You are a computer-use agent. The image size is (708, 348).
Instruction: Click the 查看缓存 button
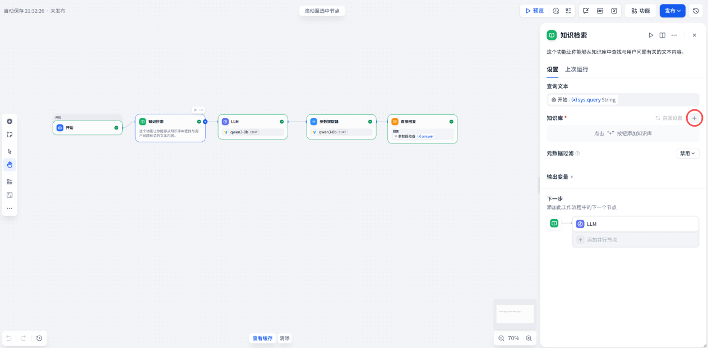tap(262, 338)
